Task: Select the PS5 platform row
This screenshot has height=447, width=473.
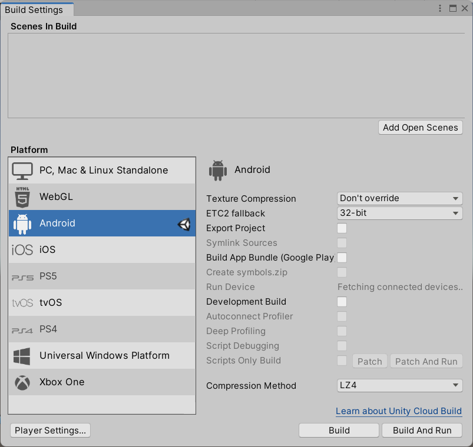Action: [102, 276]
